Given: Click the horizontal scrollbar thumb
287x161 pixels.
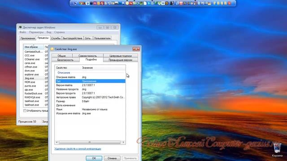Looking at the screenshot, I should [90, 142].
